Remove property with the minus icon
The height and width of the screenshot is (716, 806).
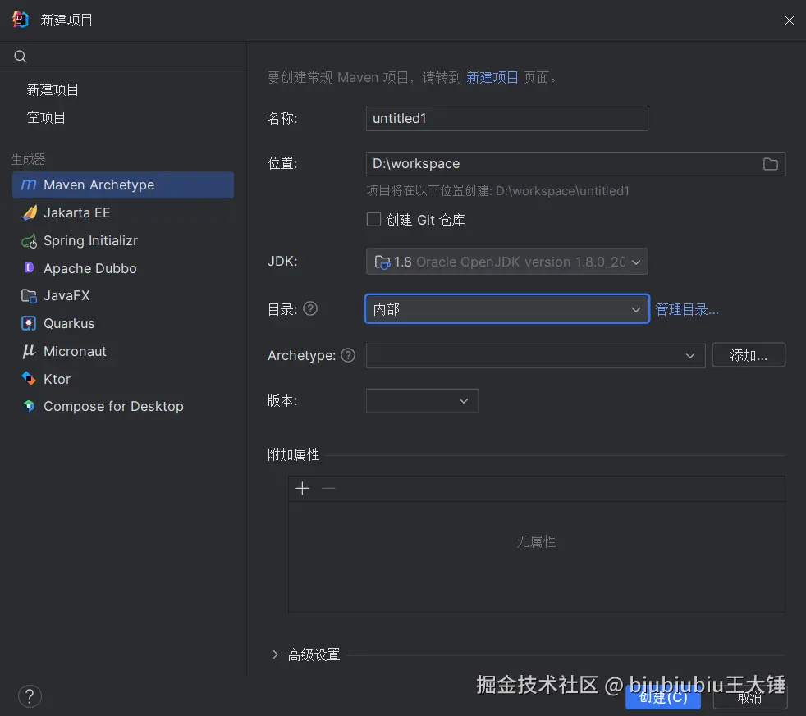pos(328,488)
